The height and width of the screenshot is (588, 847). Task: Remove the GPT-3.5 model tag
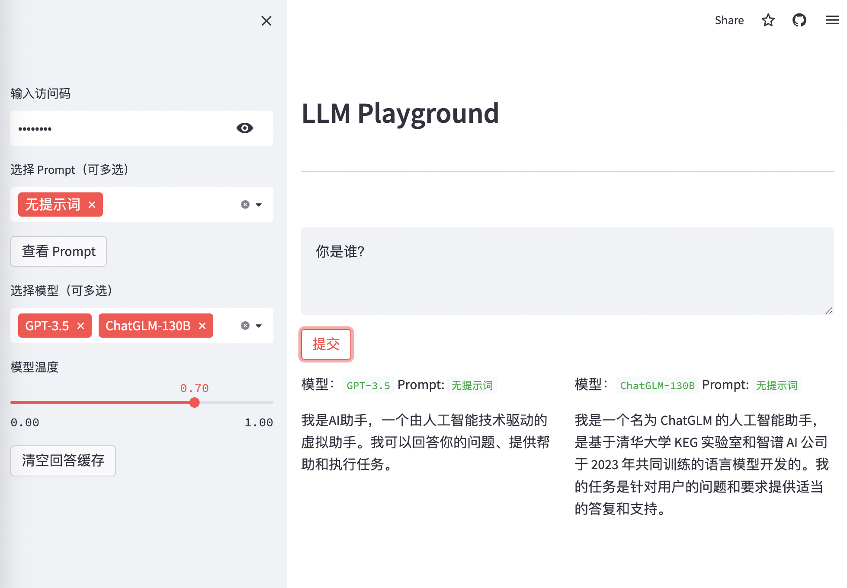pyautogui.click(x=80, y=326)
